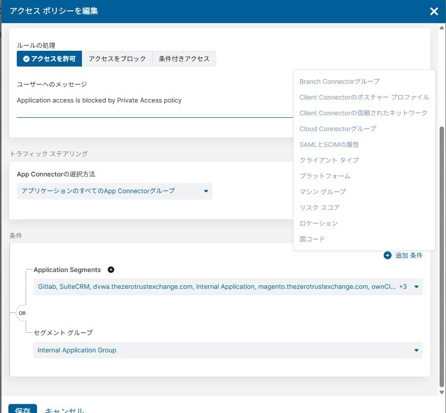This screenshot has height=413, width=446.
Task: Remove Application Segments condition with x icon
Action: tap(111, 270)
